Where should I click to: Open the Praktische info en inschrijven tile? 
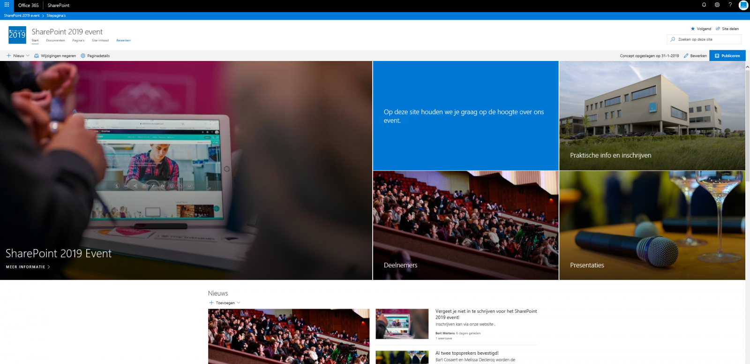click(652, 115)
